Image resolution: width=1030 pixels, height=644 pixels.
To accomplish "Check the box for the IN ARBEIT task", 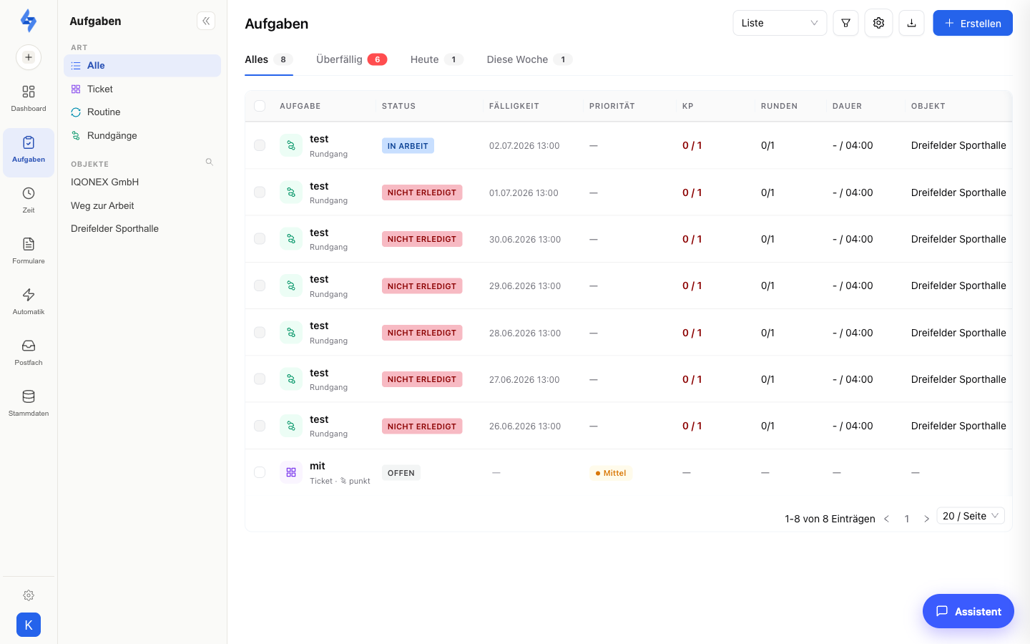I will (260, 145).
